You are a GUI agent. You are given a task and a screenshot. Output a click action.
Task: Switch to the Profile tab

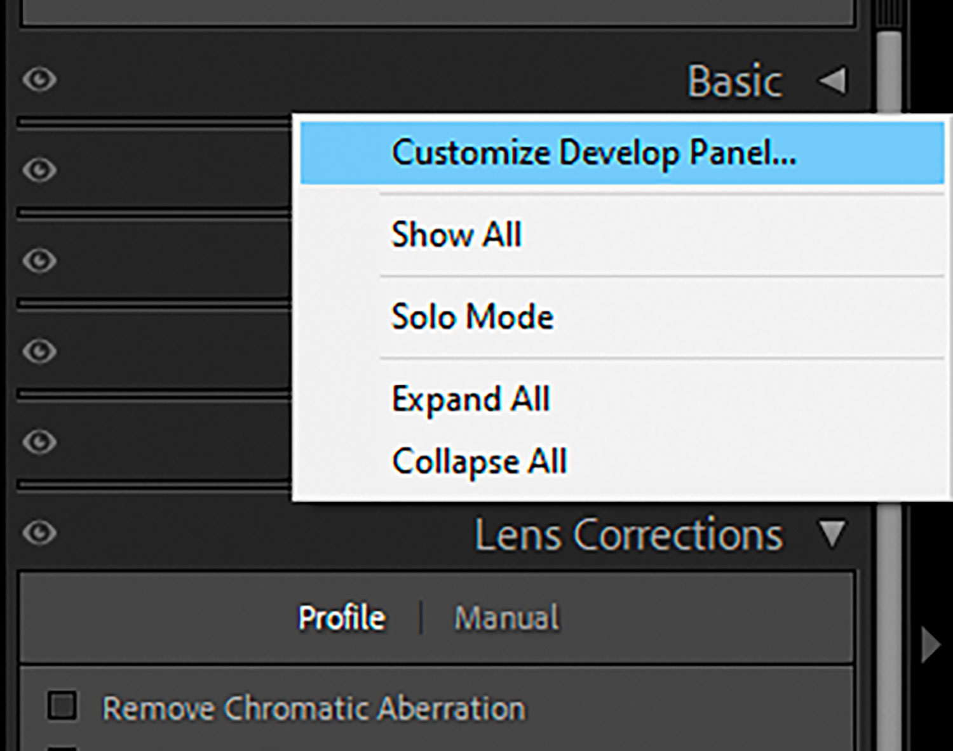coord(342,618)
